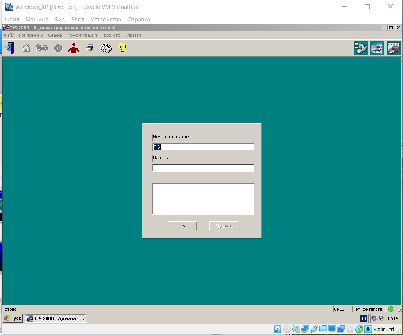
Task: Click VirtualBox hard disk status icon
Action: pyautogui.click(x=278, y=329)
